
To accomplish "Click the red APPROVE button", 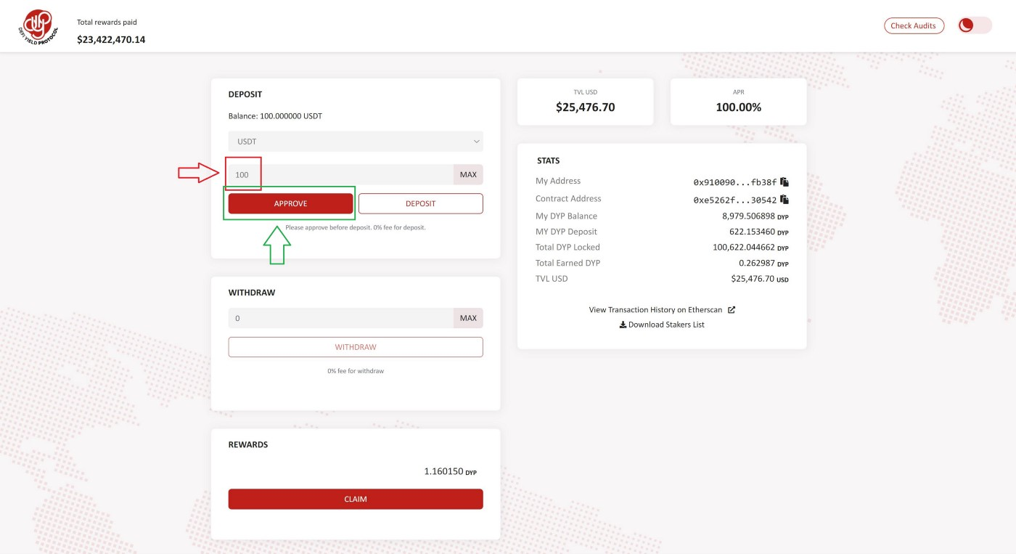I will pos(290,203).
